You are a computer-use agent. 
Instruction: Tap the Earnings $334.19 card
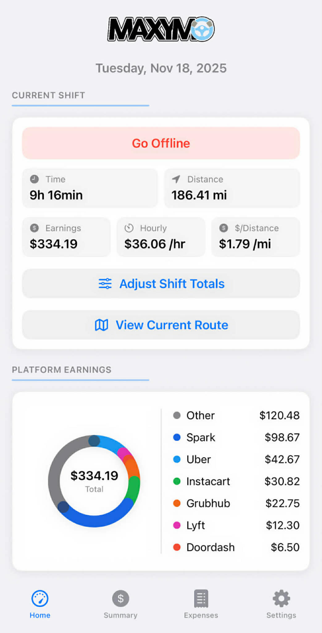(x=66, y=237)
